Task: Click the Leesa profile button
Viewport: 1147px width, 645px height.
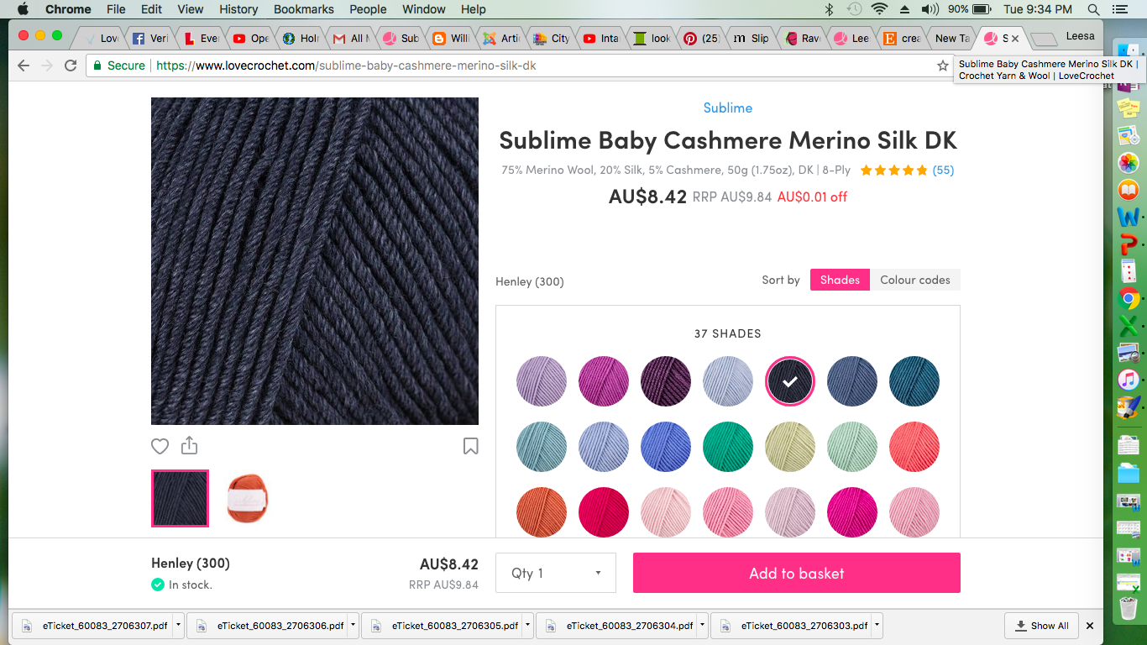Action: tap(1081, 36)
